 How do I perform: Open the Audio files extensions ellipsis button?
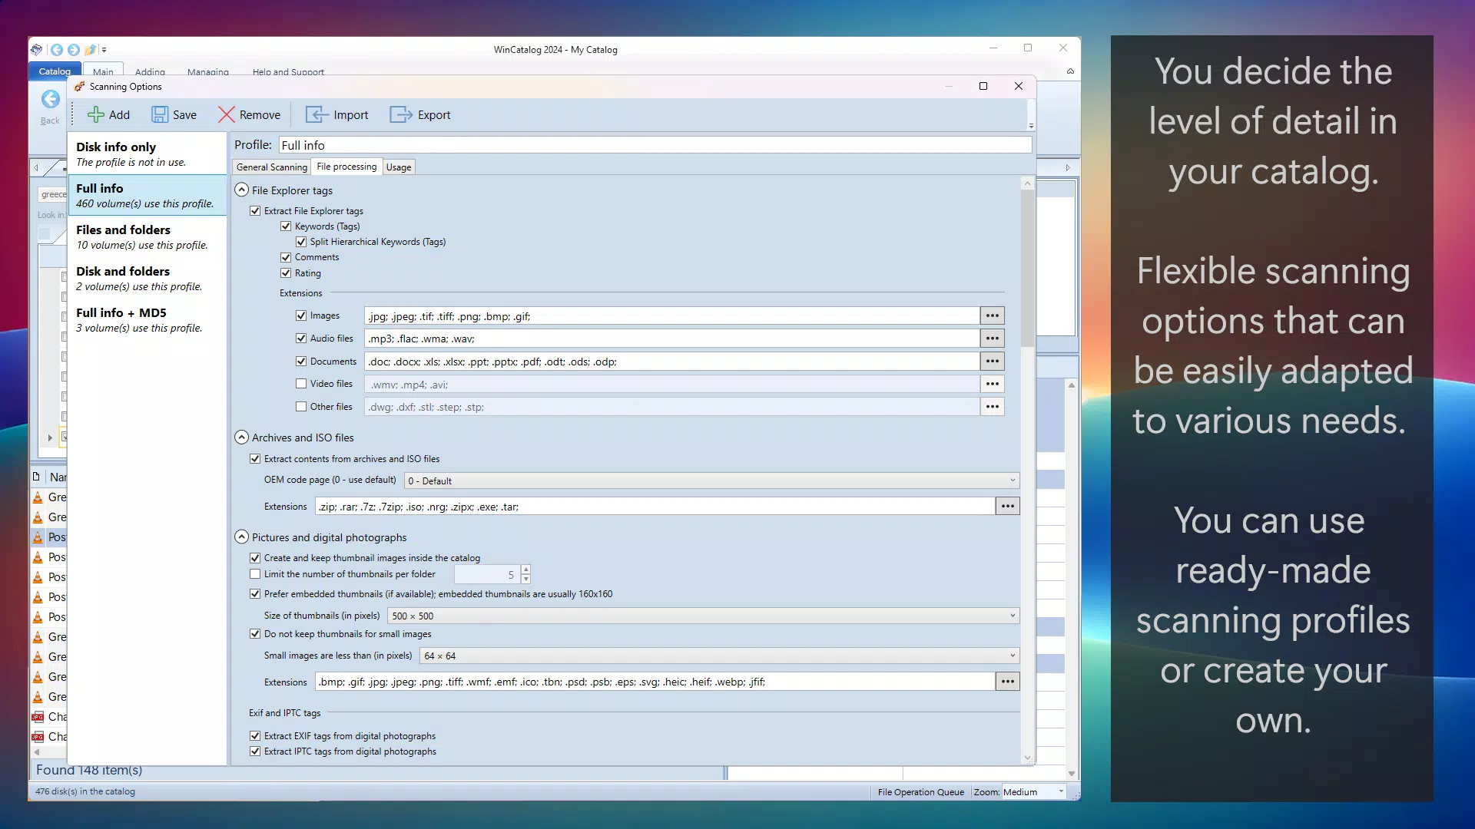point(993,339)
